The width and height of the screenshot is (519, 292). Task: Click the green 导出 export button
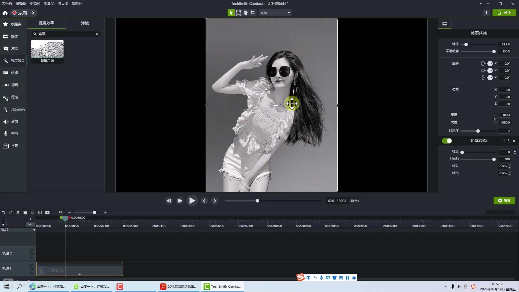[x=504, y=13]
